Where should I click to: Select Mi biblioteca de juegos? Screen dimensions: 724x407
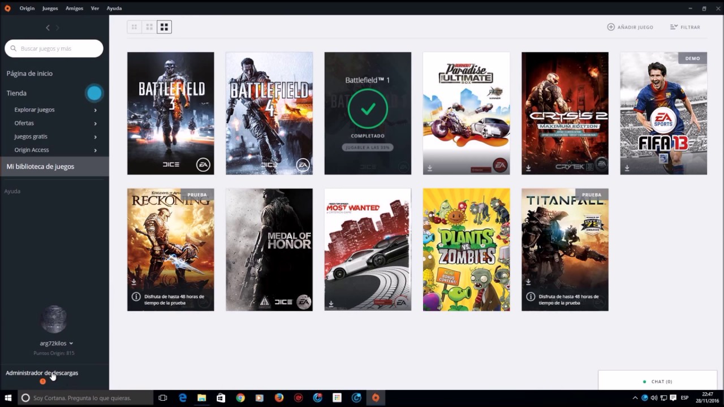pyautogui.click(x=54, y=166)
